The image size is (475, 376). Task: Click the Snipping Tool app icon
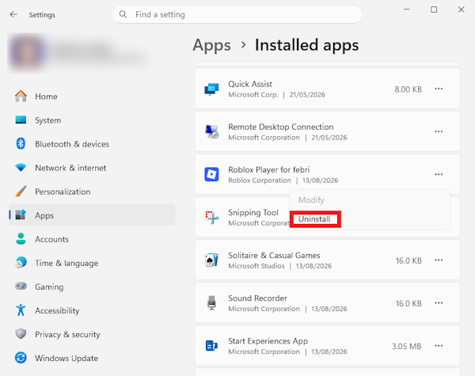pyautogui.click(x=211, y=217)
